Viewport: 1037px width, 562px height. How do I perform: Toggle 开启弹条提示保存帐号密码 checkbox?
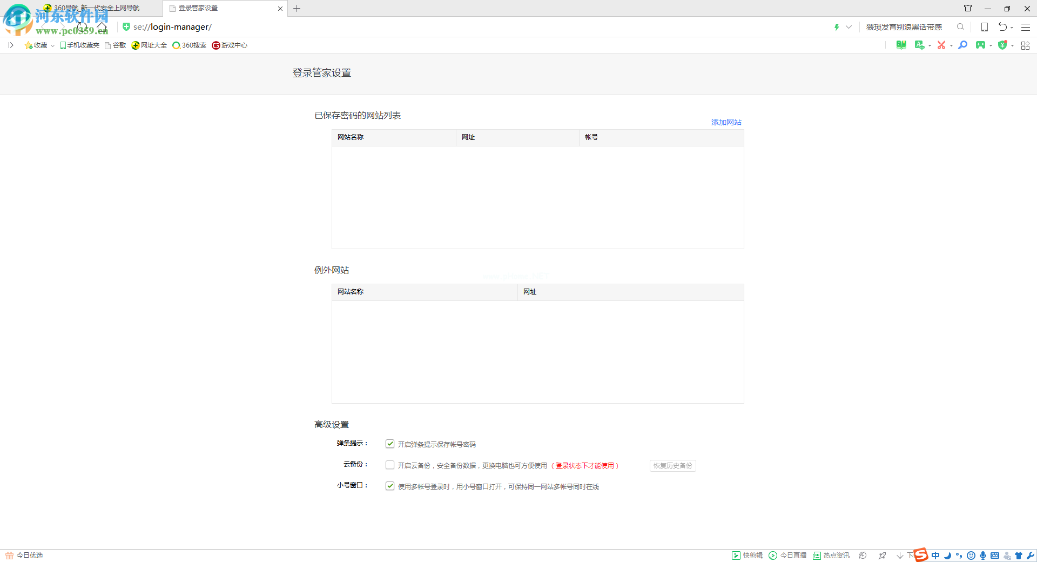point(390,444)
